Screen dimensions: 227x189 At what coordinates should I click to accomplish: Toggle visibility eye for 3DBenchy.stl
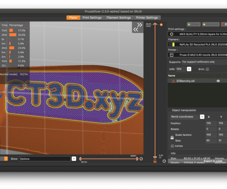pos(218,81)
